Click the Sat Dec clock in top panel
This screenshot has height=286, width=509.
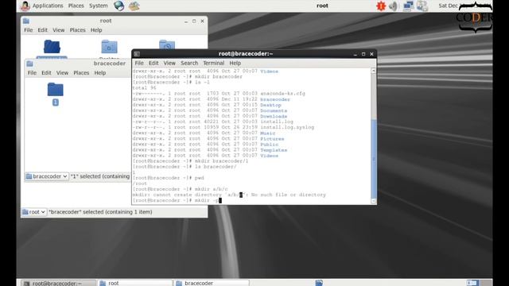point(448,6)
